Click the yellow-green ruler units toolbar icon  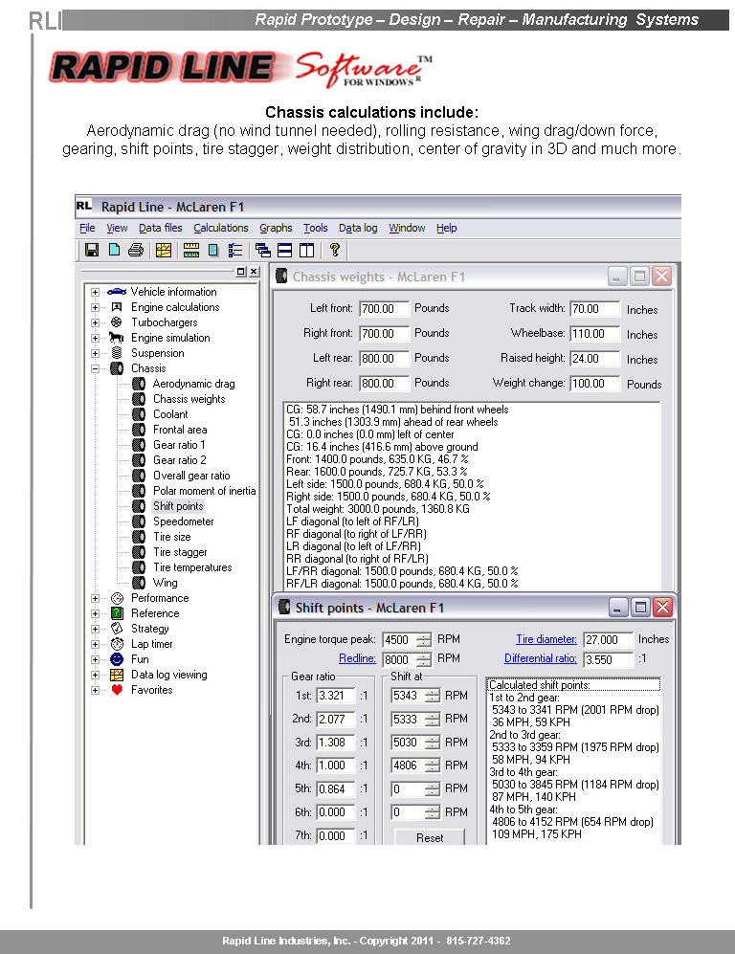tap(191, 250)
